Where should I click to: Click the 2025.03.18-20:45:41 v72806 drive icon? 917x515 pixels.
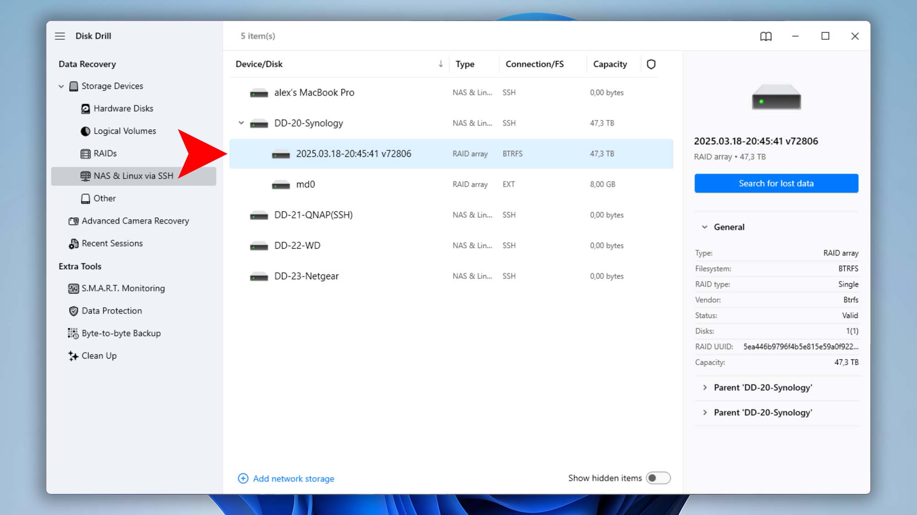click(281, 154)
